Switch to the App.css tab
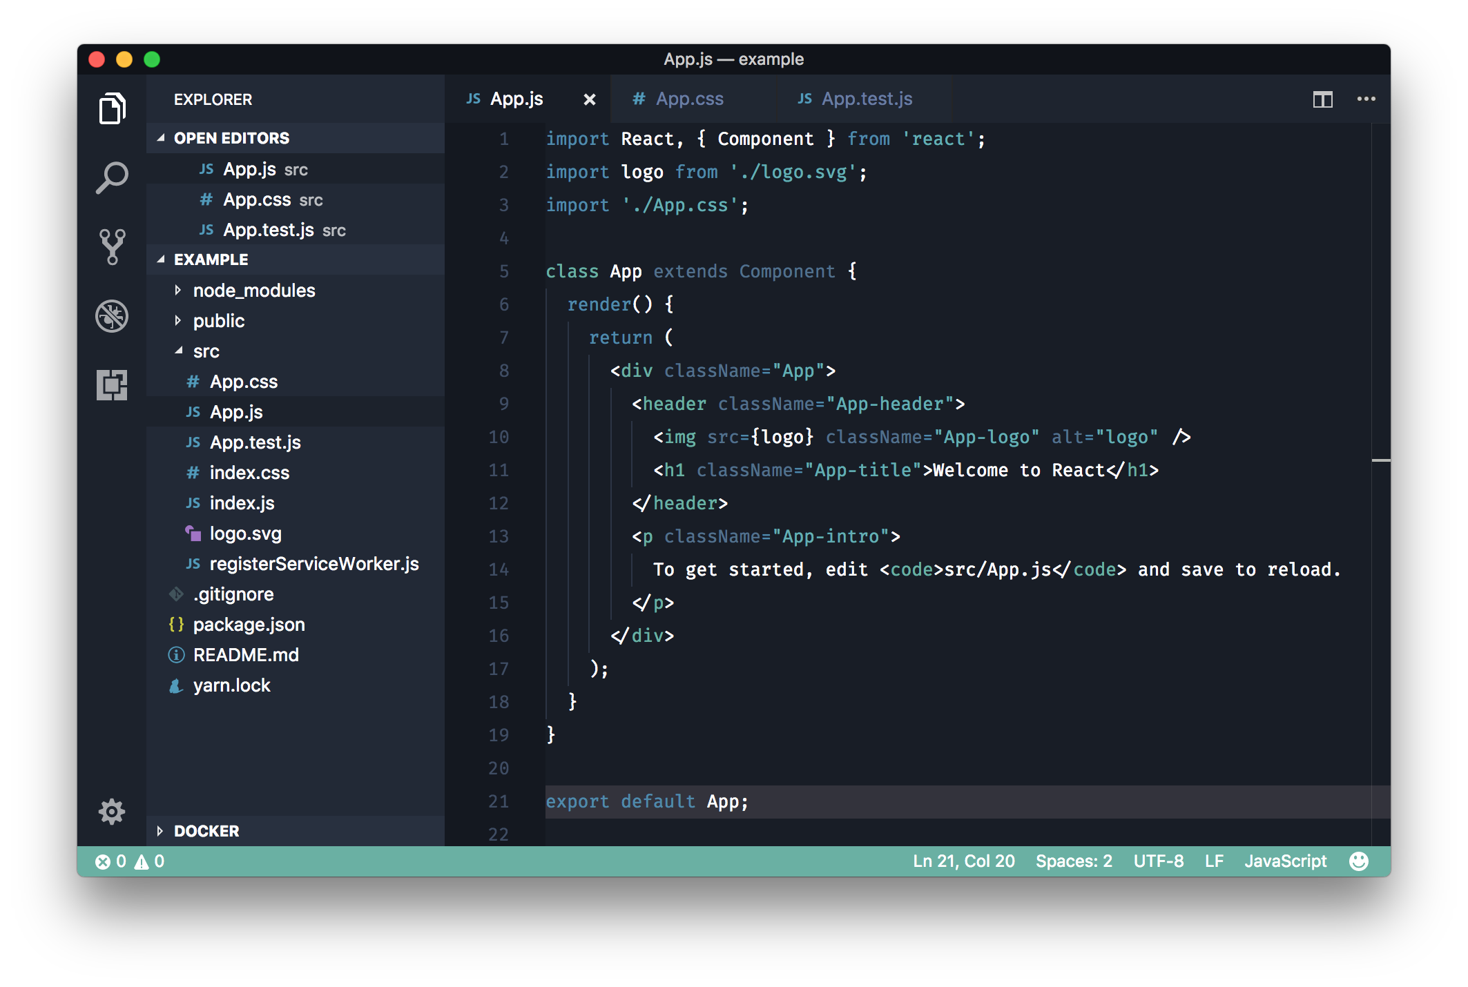Image resolution: width=1468 pixels, height=987 pixels. click(688, 99)
